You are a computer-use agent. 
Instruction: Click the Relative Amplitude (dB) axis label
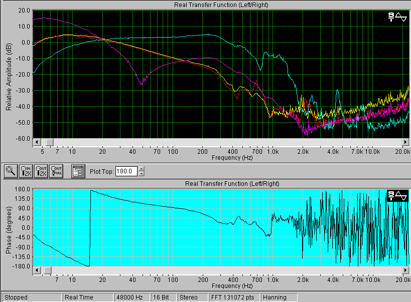9,77
